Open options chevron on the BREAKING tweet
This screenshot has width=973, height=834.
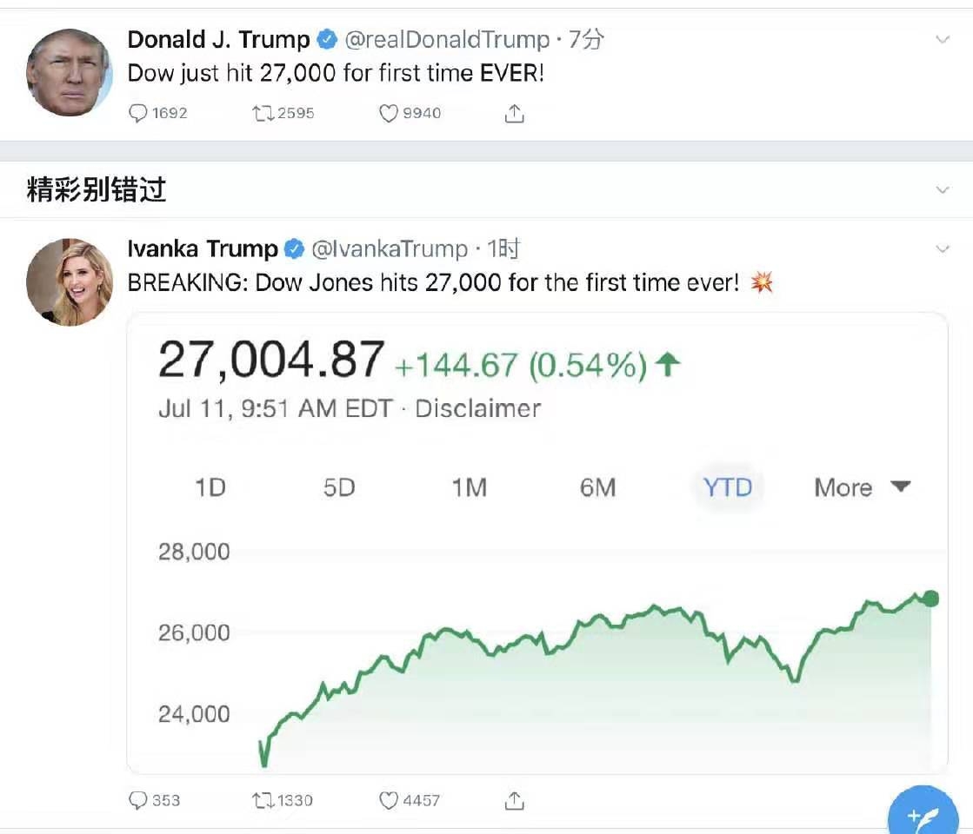tap(943, 249)
